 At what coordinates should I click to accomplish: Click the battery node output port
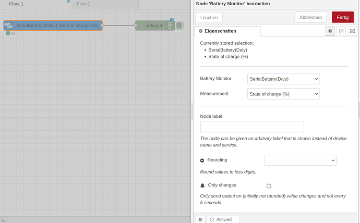pos(102,26)
